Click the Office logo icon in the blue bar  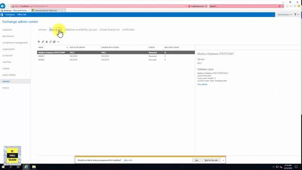coord(2,15)
